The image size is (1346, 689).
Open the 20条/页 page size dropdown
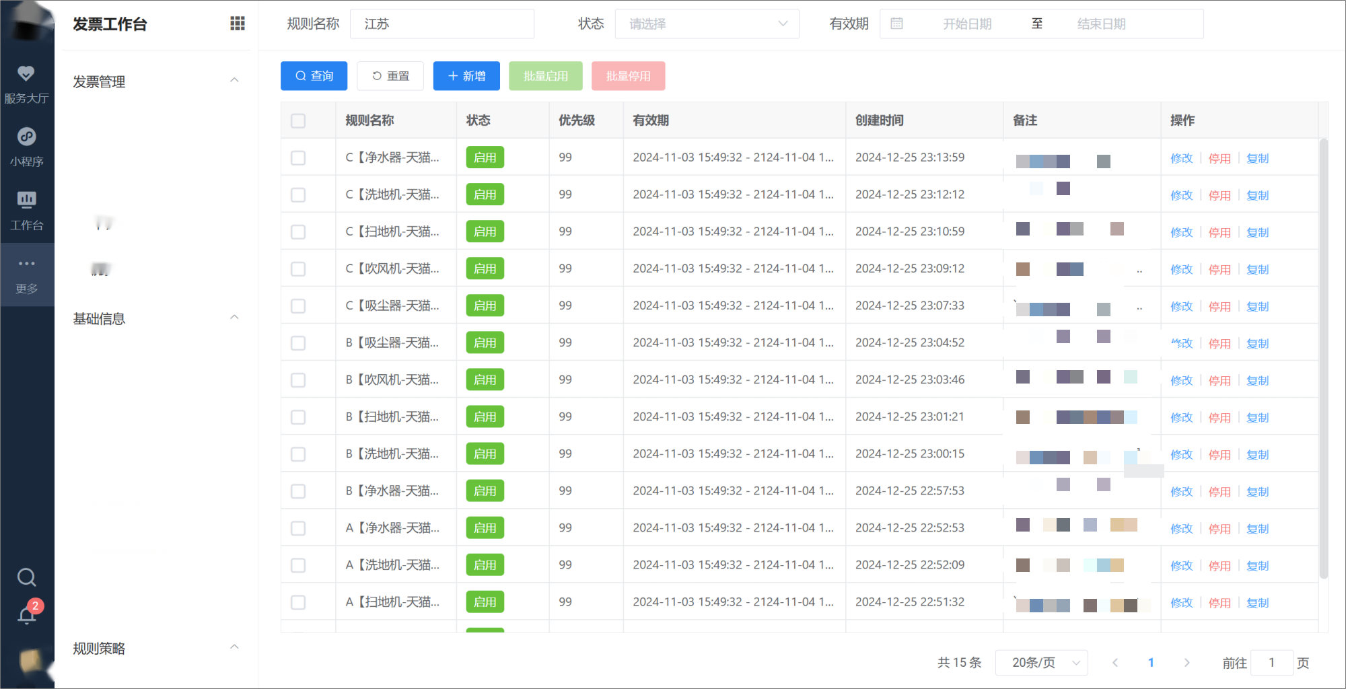[x=1041, y=663]
